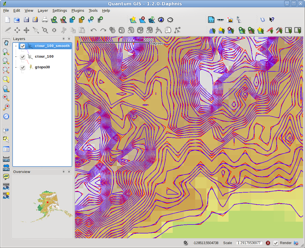Create a new vector layer
The width and height of the screenshot is (305, 248).
tap(133, 20)
